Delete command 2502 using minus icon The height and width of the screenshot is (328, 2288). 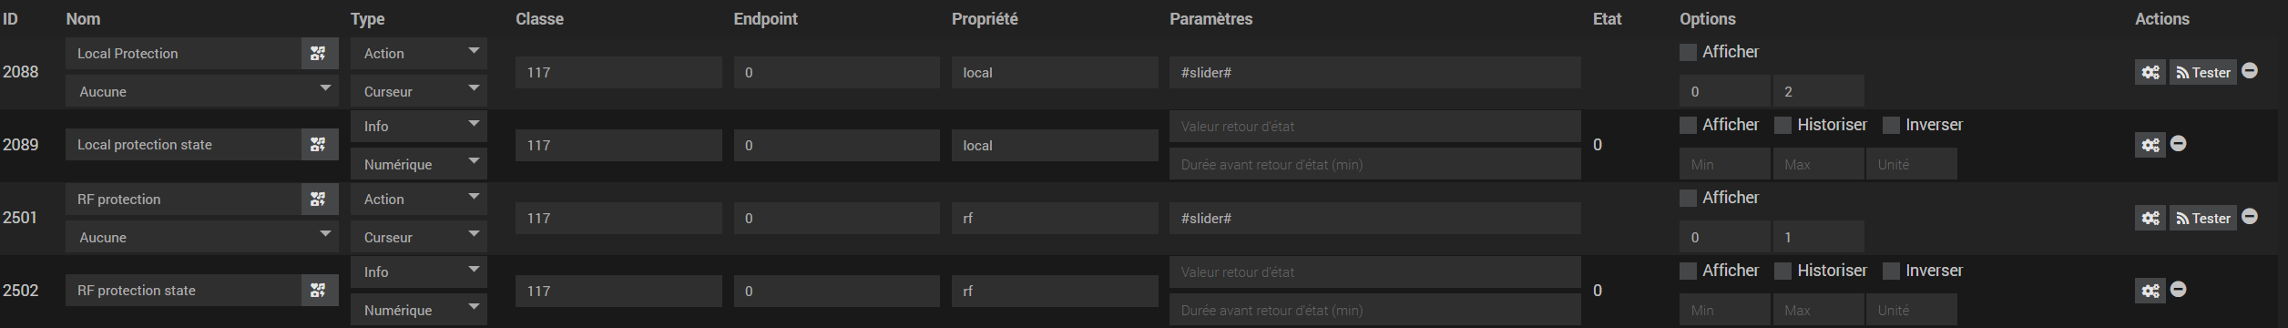[x=2179, y=290]
